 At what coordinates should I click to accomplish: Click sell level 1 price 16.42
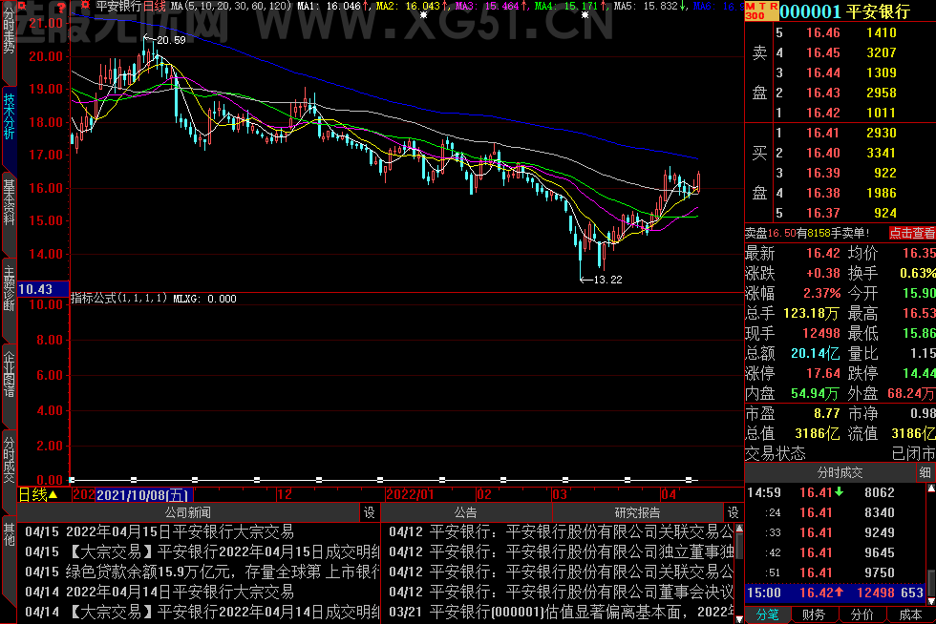pos(823,113)
